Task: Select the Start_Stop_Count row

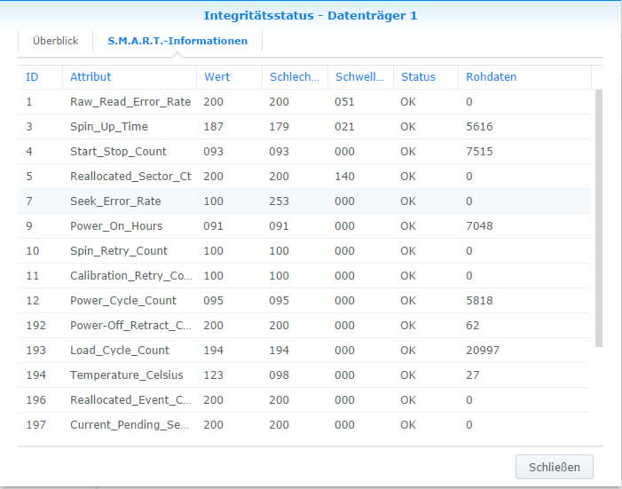Action: tap(303, 152)
